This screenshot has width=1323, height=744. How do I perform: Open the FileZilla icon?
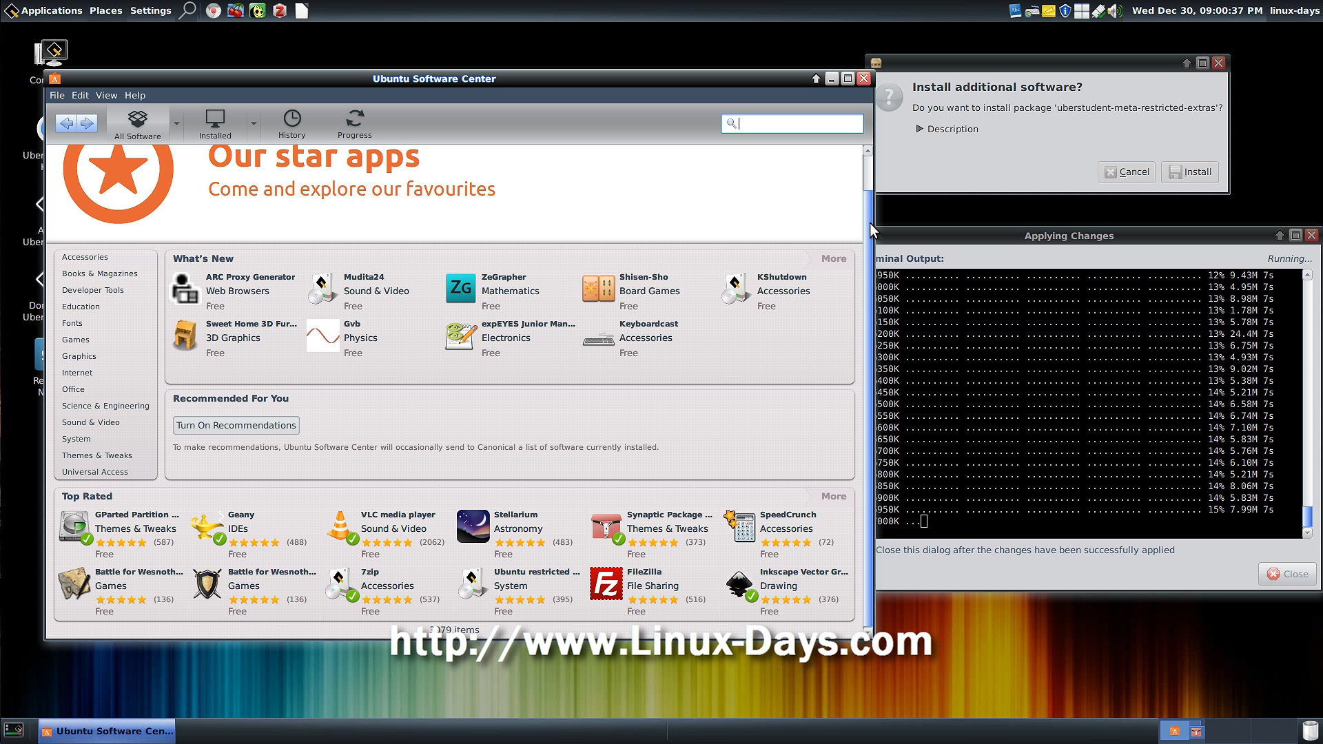tap(606, 584)
